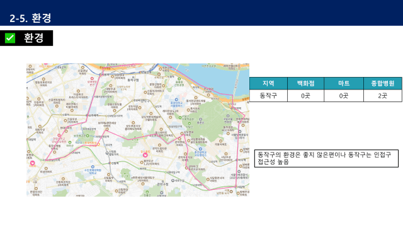Screen dimensions: 403x227
Task: Click the green 보라매공원 park icon
Action: pos(88,136)
